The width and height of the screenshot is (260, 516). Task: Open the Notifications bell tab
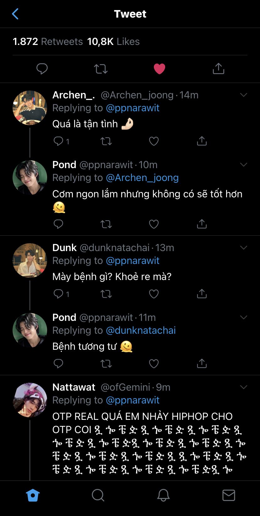(163, 495)
